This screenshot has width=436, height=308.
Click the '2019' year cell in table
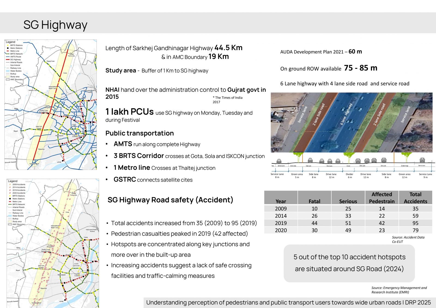tap(281, 223)
